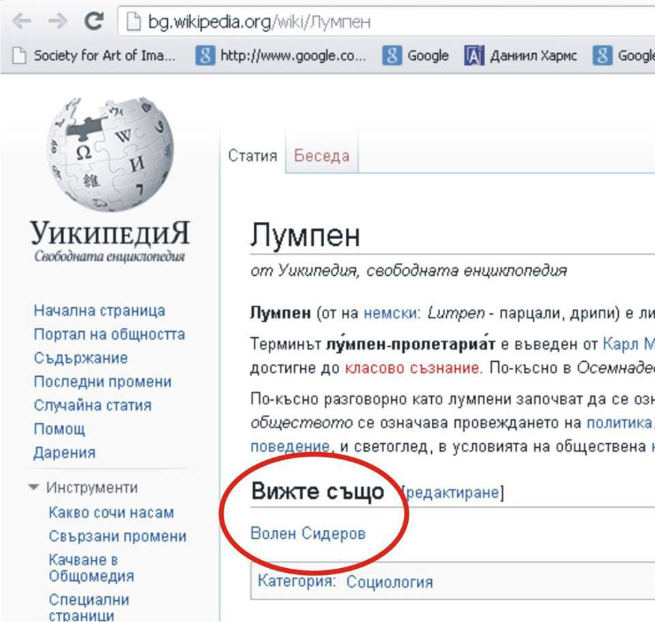Open Специални страници

(x=89, y=608)
